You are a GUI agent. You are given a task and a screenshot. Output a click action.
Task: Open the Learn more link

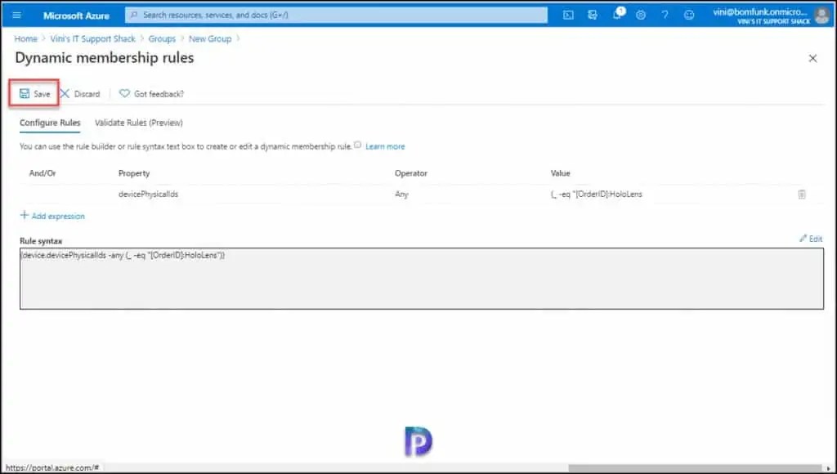click(x=384, y=146)
